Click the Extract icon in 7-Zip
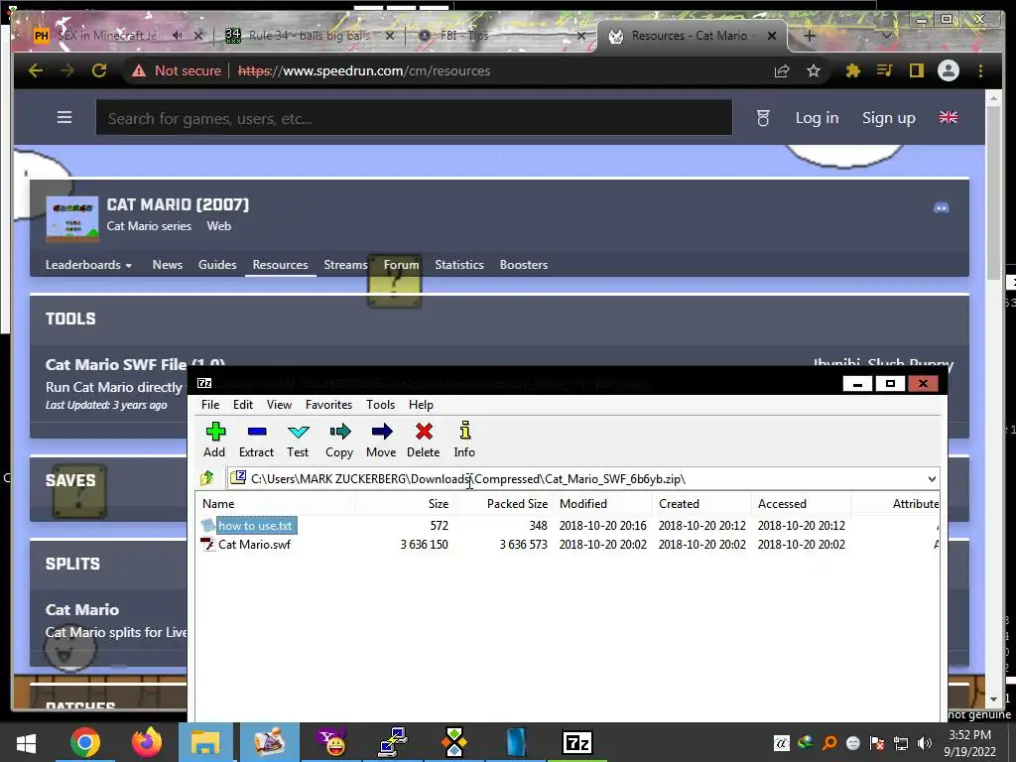This screenshot has width=1016, height=762. [257, 440]
